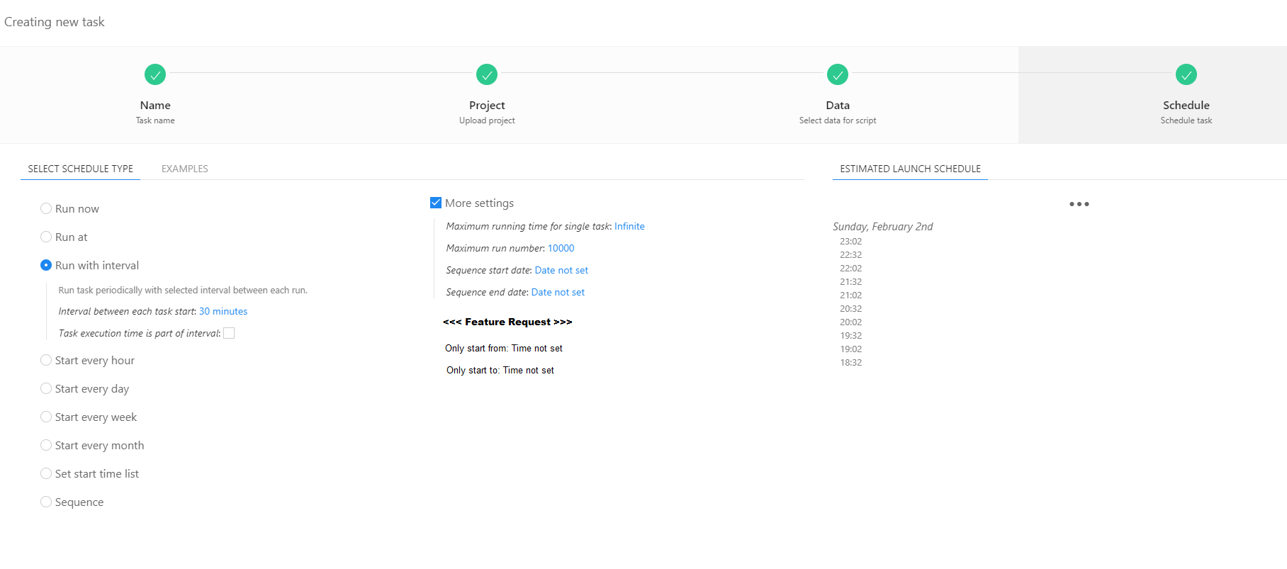Select the Run now option
1287x569 pixels.
coord(46,209)
